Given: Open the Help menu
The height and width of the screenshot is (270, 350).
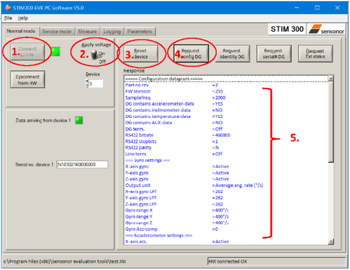Looking at the screenshot, I should pyautogui.click(x=23, y=18).
